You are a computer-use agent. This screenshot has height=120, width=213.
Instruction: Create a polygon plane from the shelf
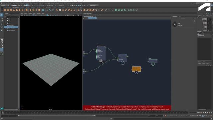[x=20, y=10]
